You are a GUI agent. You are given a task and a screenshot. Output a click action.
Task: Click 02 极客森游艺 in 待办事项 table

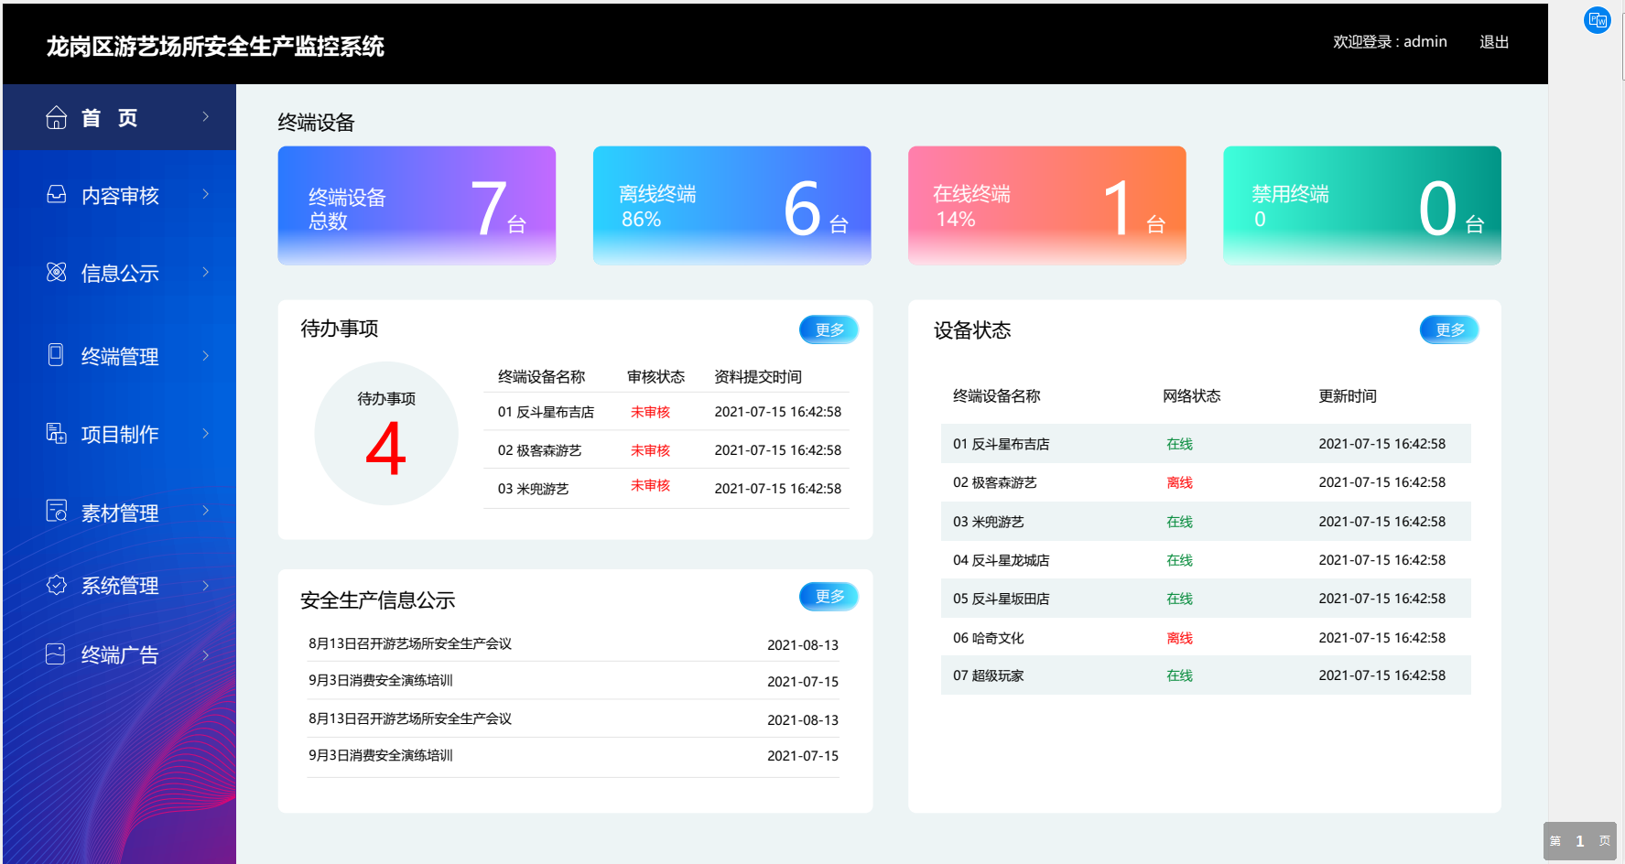[x=539, y=450]
